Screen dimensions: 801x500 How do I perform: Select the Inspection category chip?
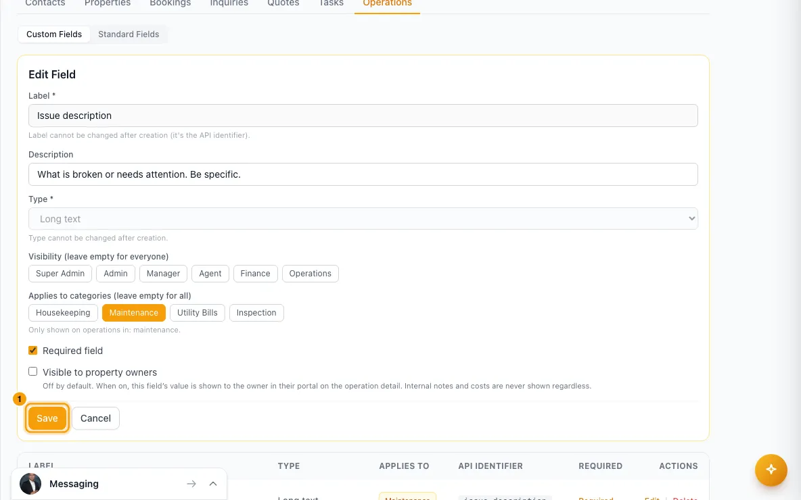point(256,313)
